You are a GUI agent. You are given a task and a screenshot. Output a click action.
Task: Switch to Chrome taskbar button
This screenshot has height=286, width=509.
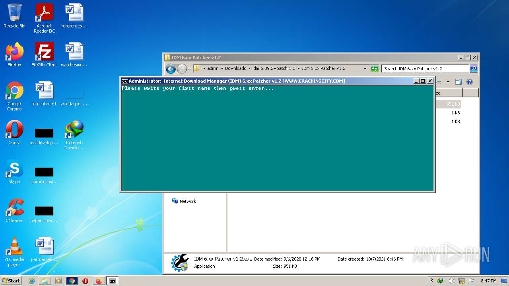pos(72,281)
